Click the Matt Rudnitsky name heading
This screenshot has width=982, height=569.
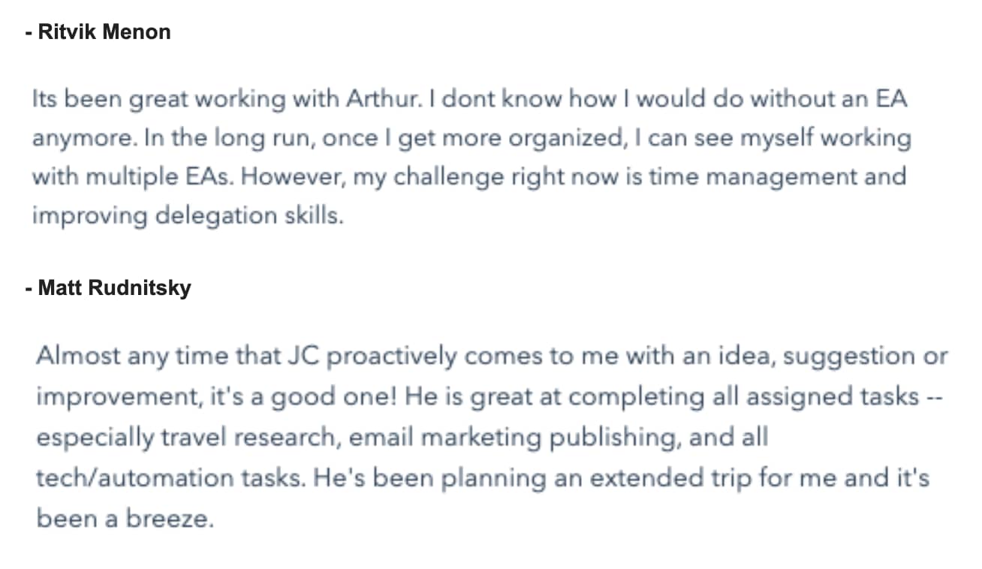pyautogui.click(x=108, y=288)
